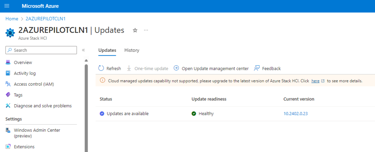The image size is (375, 152).
Task: Favorite this resource with the star icon
Action: pos(135,30)
